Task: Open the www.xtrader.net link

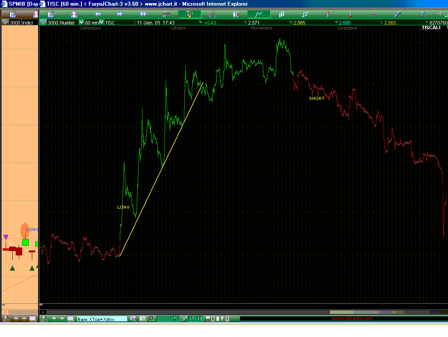Action: 352,319
